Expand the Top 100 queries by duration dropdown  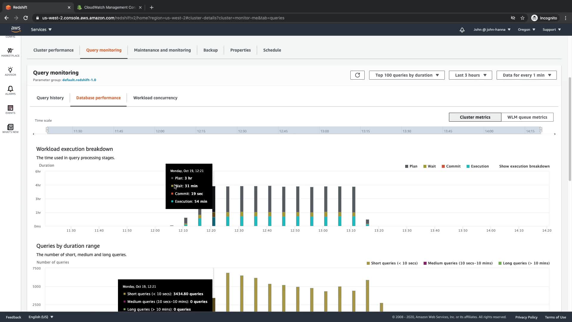pyautogui.click(x=407, y=75)
